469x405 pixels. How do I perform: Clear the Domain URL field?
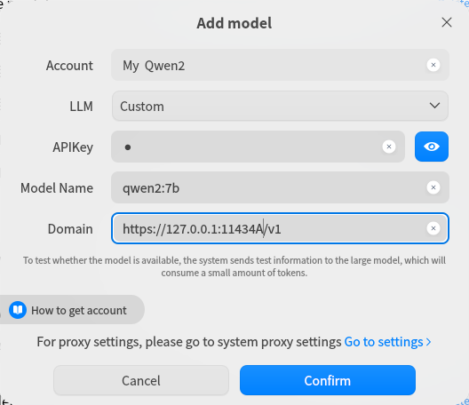[433, 228]
